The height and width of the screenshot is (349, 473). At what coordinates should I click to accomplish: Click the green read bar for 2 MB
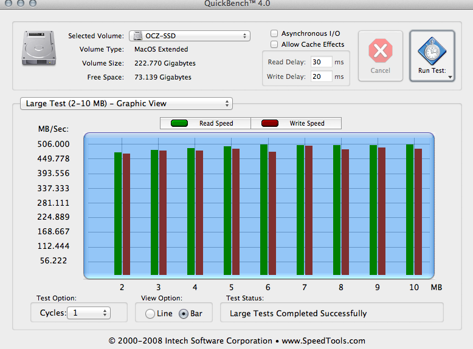(x=118, y=214)
